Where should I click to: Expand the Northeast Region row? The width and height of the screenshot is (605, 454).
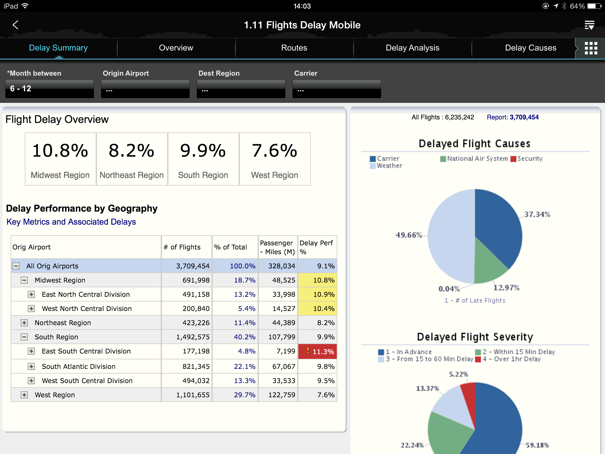point(24,323)
